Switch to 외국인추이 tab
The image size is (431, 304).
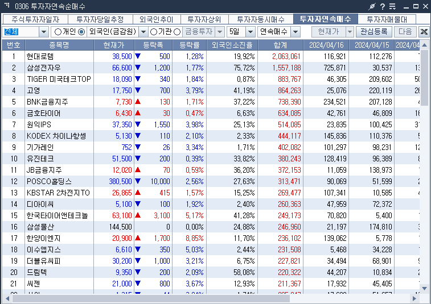157,19
